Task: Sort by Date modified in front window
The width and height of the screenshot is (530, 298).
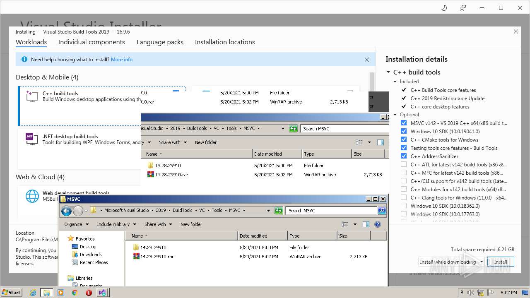Action: 263,236
